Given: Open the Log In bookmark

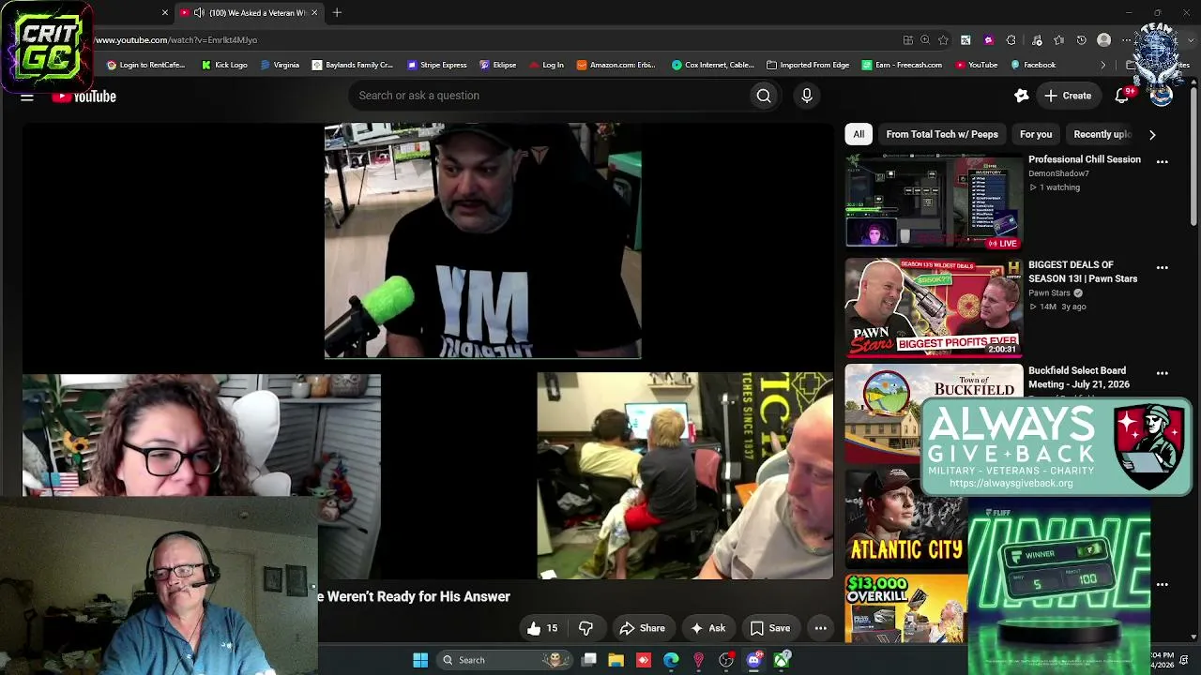Looking at the screenshot, I should 546,66.
